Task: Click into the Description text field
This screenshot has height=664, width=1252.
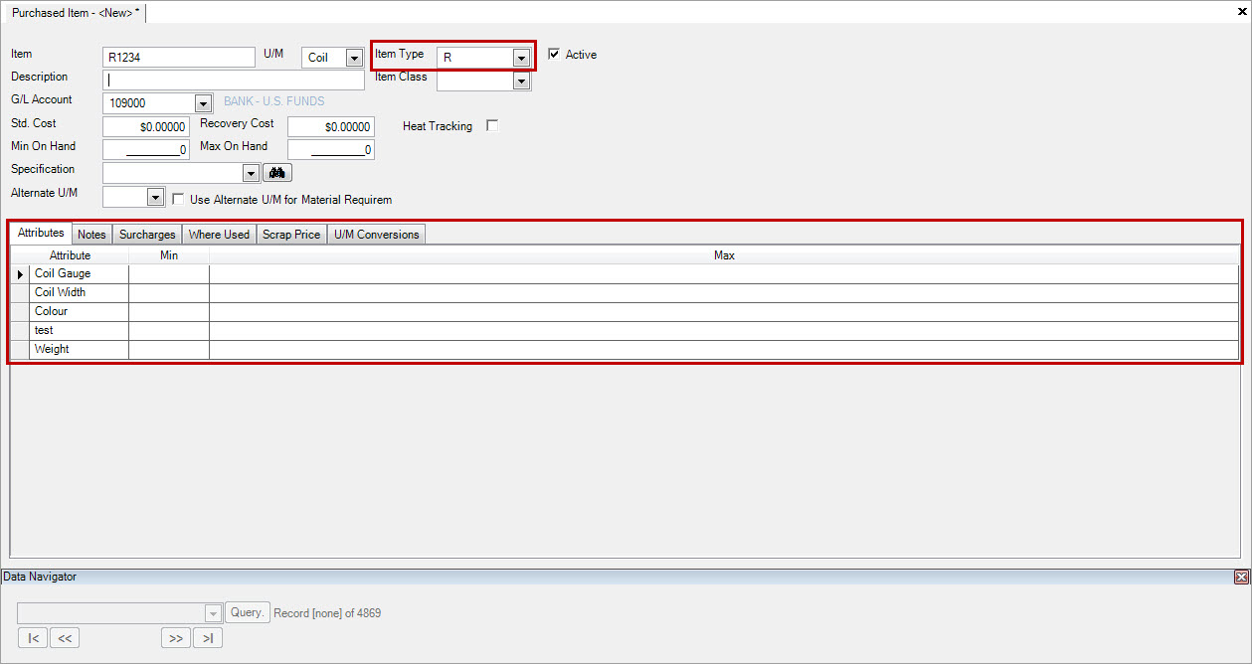Action: [x=233, y=81]
